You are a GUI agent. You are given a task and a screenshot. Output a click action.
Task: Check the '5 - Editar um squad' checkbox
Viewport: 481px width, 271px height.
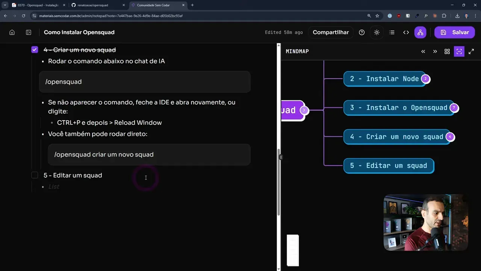35,175
